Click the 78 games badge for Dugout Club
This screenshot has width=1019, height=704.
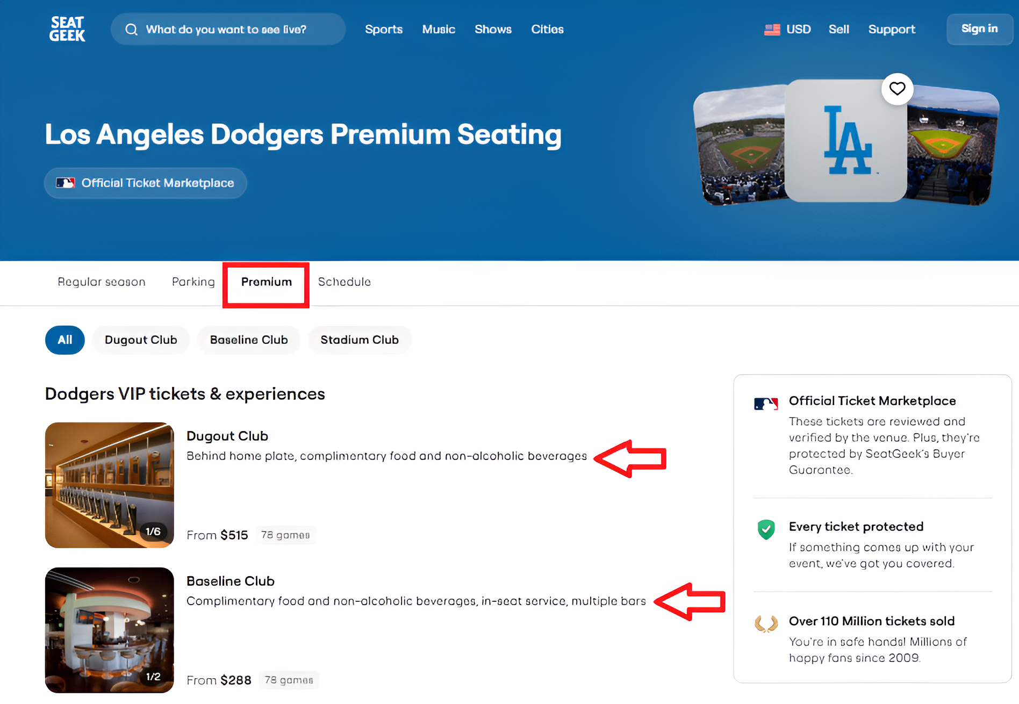click(x=285, y=535)
